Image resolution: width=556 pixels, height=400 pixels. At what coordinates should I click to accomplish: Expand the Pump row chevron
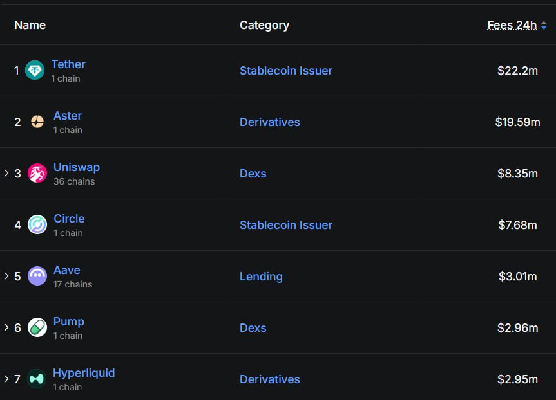click(x=6, y=327)
